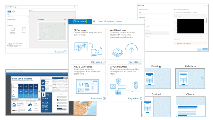
Task: Click the Share button in Share map dialog
Action: click(x=205, y=49)
